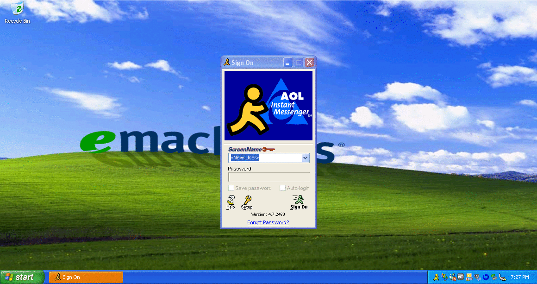Toggle the Auto-login checkbox
Viewport: 537px width, 284px height.
(282, 188)
